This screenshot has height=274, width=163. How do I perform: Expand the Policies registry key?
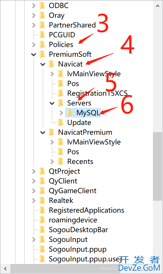(x=34, y=44)
